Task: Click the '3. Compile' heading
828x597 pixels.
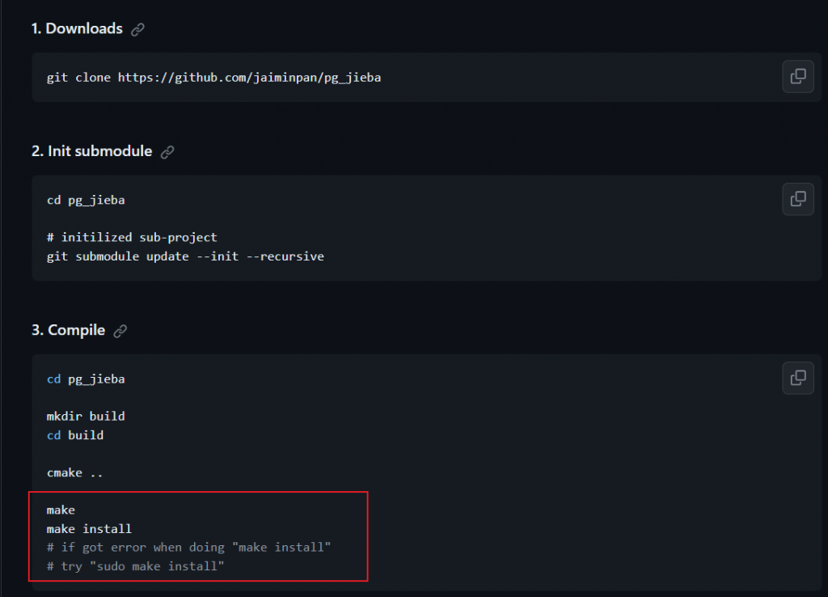Action: 69,330
